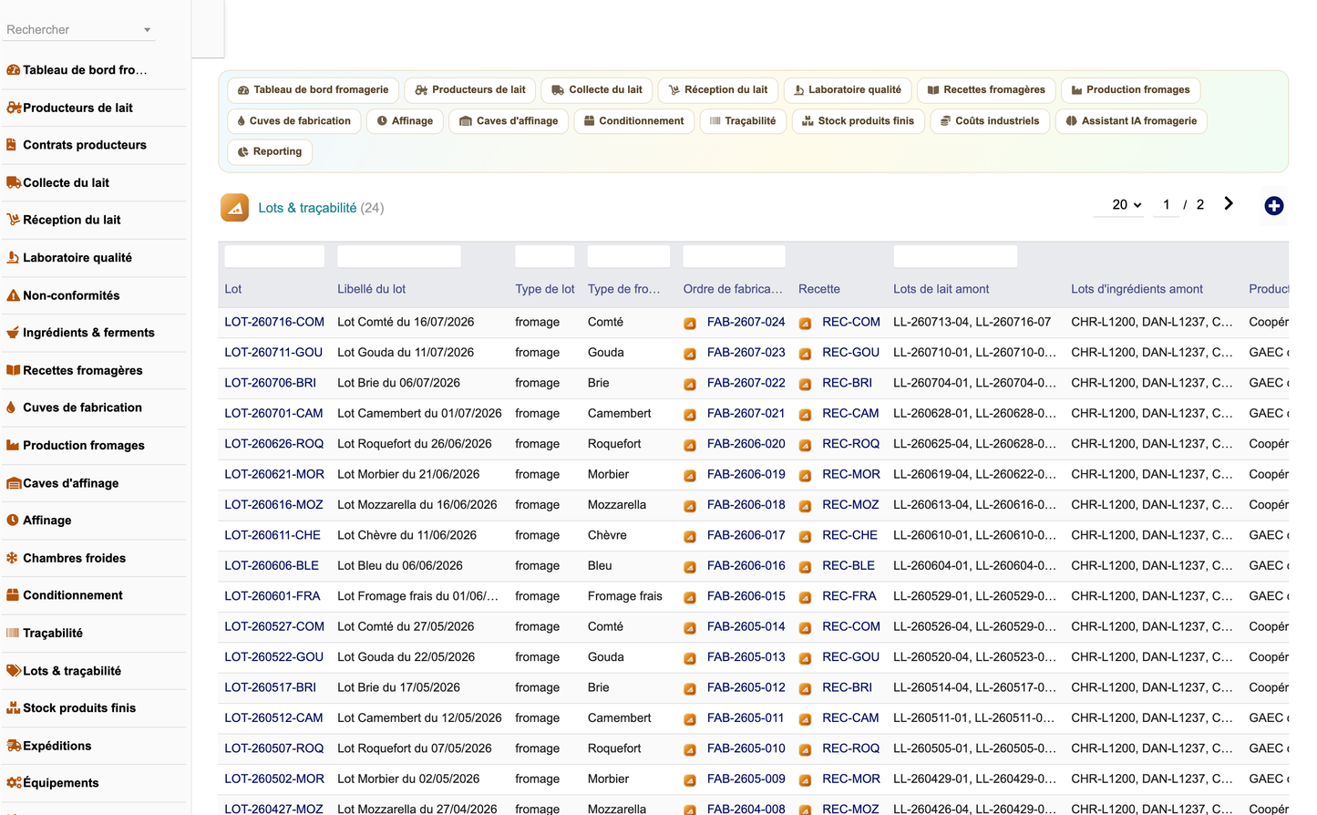Click the Traçabilité barcode icon in sidebar

pos(13,633)
